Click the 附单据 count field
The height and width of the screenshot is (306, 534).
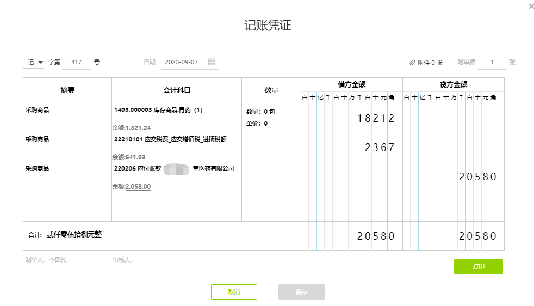point(492,62)
